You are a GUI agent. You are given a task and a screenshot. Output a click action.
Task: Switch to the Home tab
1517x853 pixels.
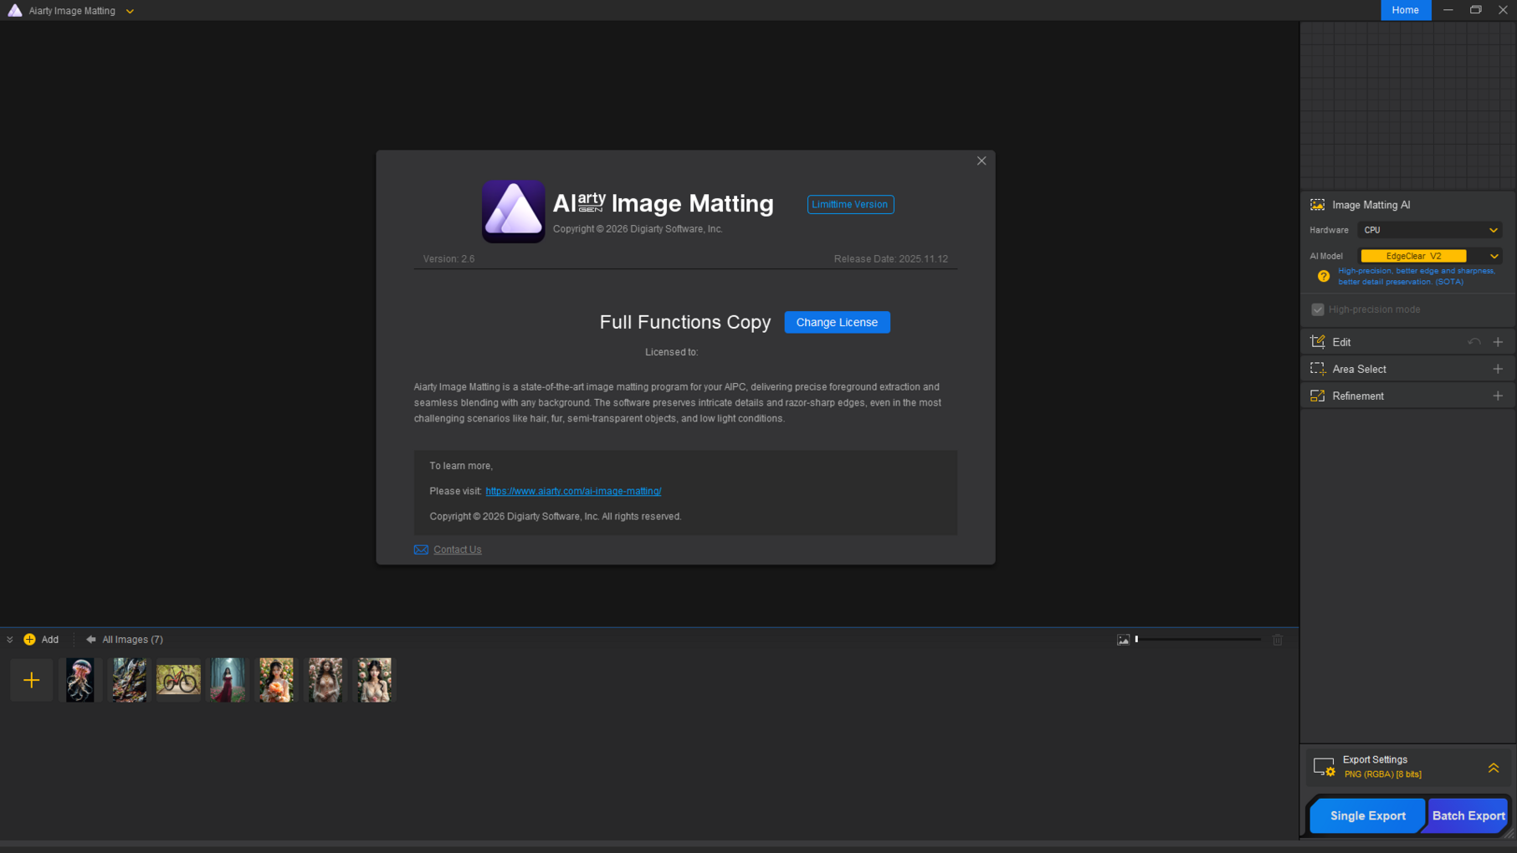coord(1405,10)
